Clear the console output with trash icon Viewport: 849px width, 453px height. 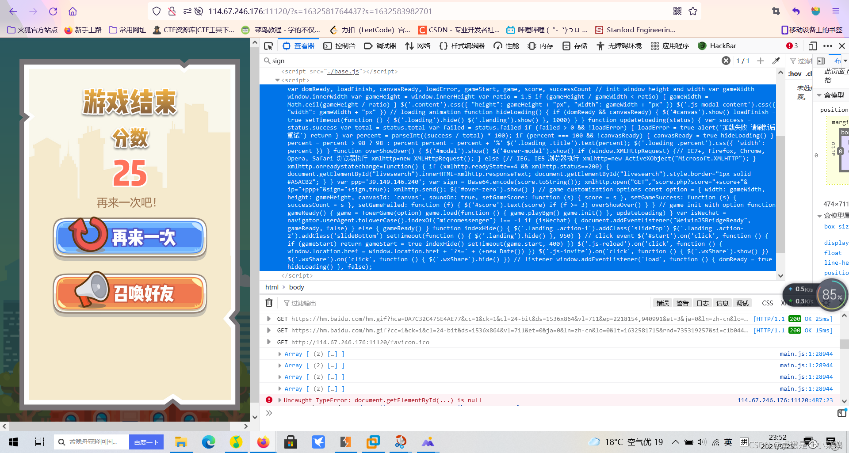tap(269, 303)
